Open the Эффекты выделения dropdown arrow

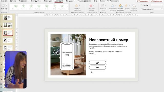click(79, 5)
